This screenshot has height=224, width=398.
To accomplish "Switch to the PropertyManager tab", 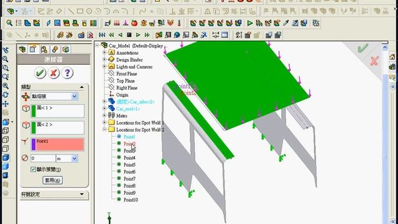I will click(x=33, y=49).
